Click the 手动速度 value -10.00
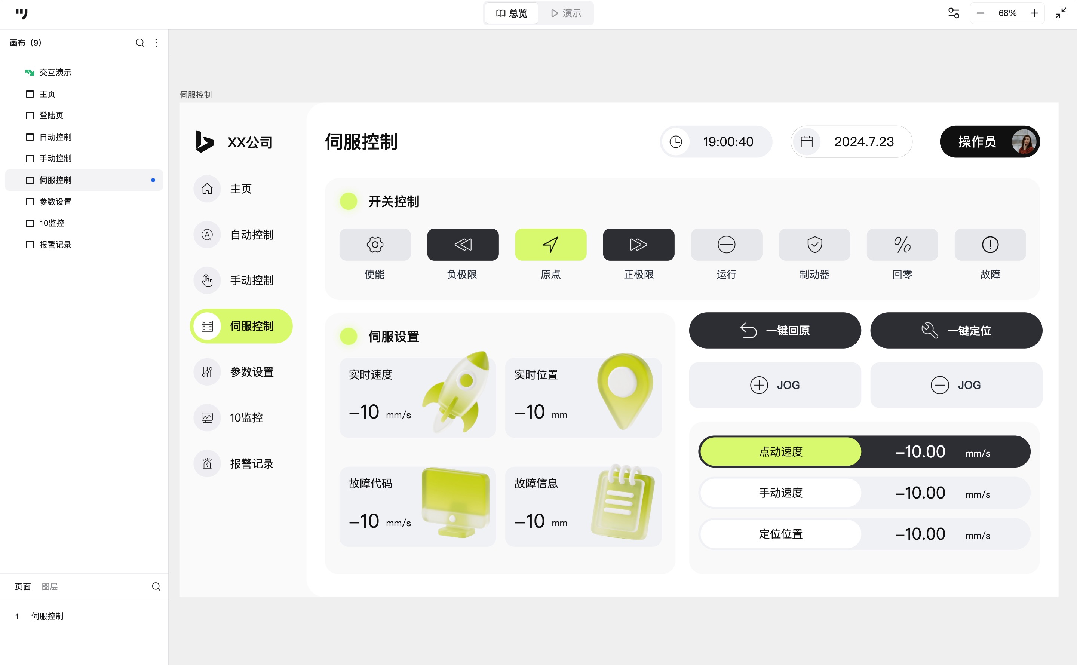This screenshot has width=1077, height=665. pyautogui.click(x=920, y=493)
